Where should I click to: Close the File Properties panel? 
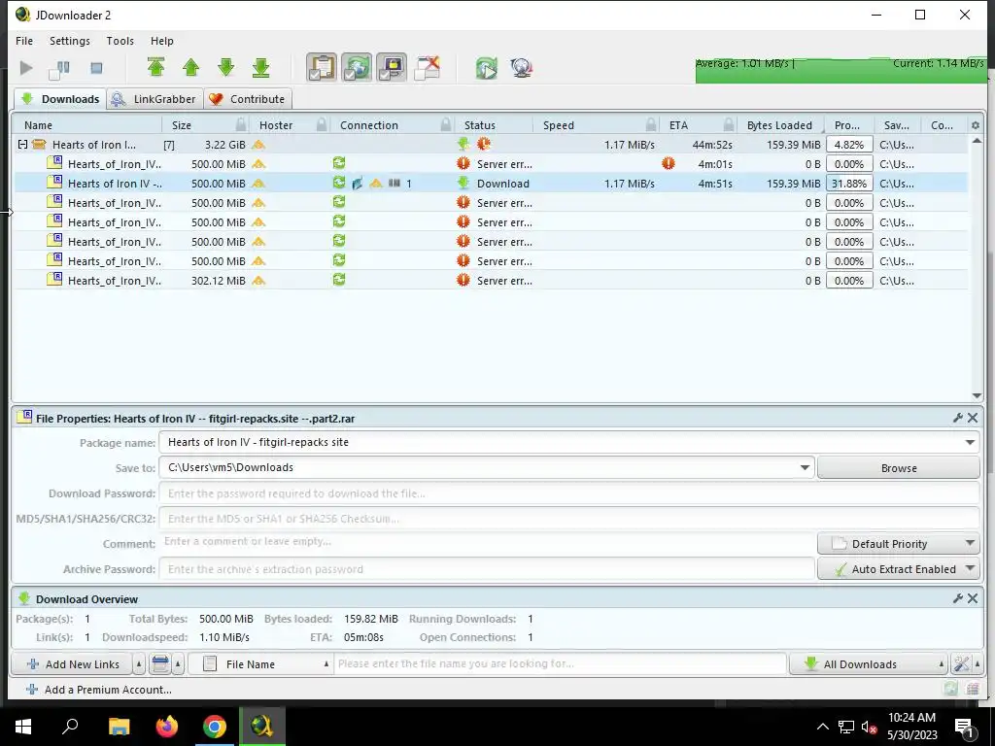[x=973, y=418]
